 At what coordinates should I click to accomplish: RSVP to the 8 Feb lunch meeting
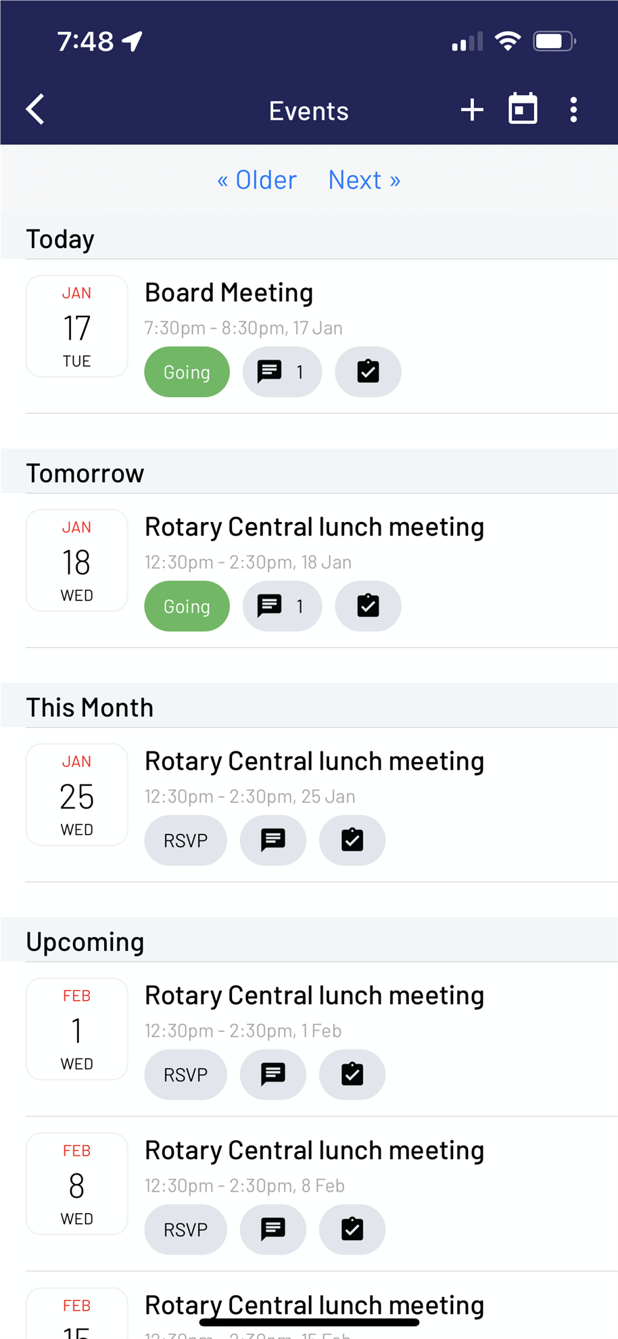pyautogui.click(x=185, y=1229)
